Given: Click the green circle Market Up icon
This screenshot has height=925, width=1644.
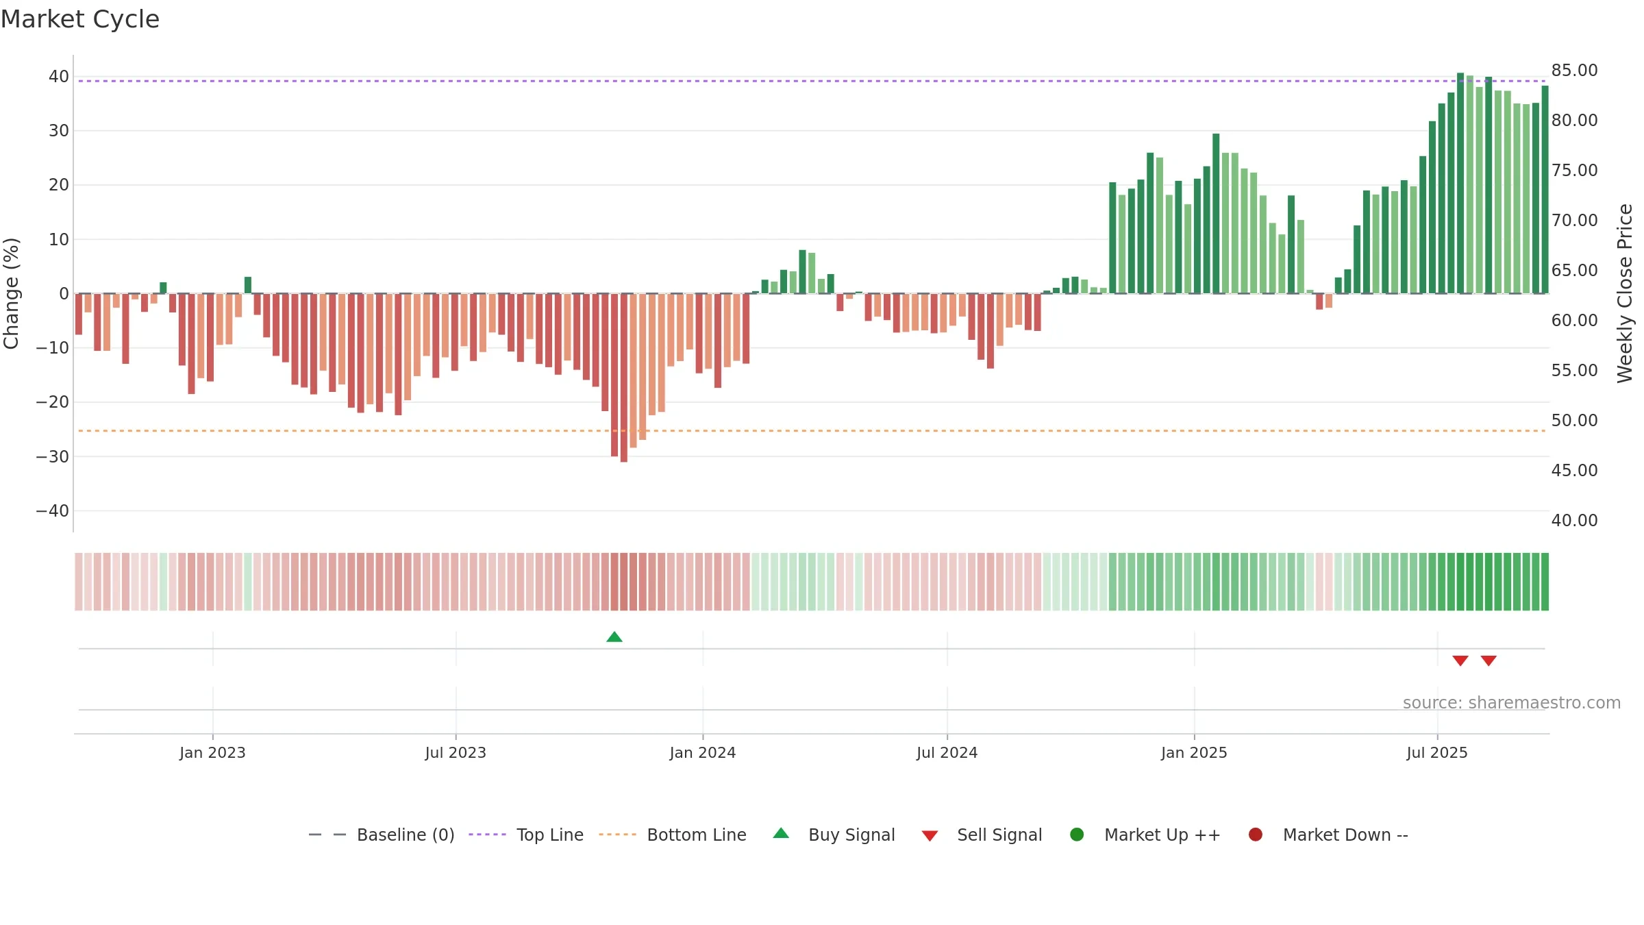Looking at the screenshot, I should point(1077,835).
